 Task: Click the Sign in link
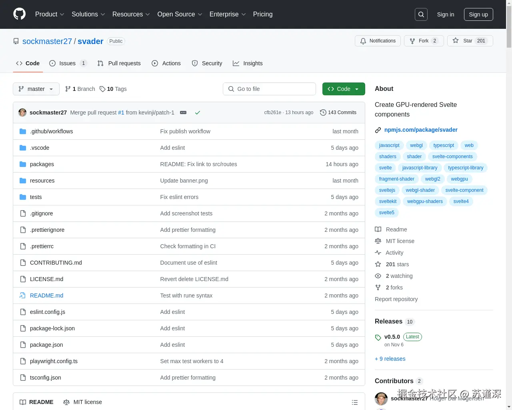coord(446,14)
